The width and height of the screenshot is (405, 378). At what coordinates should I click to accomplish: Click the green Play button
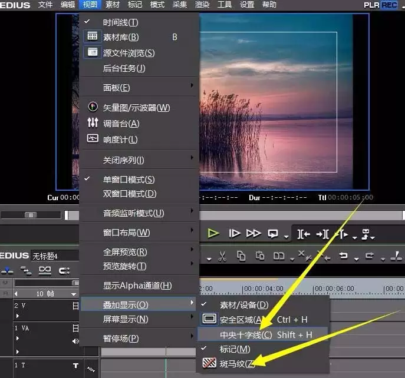[213, 233]
